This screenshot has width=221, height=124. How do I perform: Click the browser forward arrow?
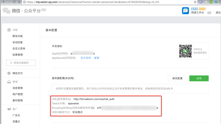point(9,2)
